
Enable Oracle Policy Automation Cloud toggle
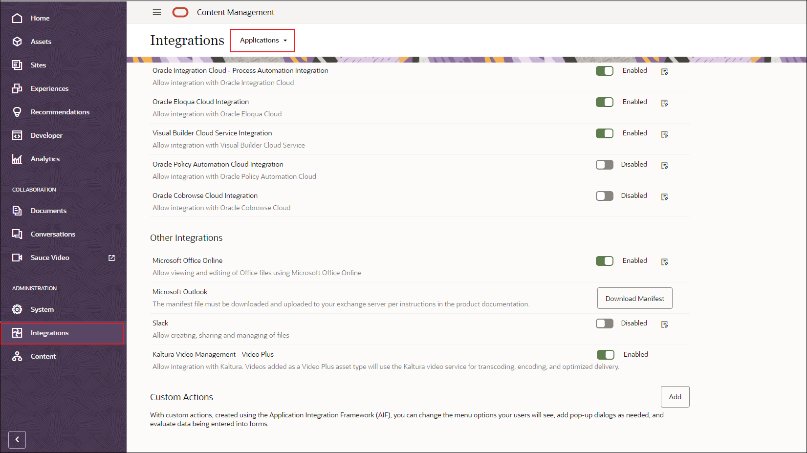[x=605, y=165]
